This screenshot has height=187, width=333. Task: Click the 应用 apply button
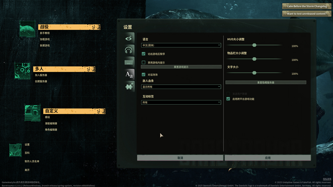click(x=268, y=158)
